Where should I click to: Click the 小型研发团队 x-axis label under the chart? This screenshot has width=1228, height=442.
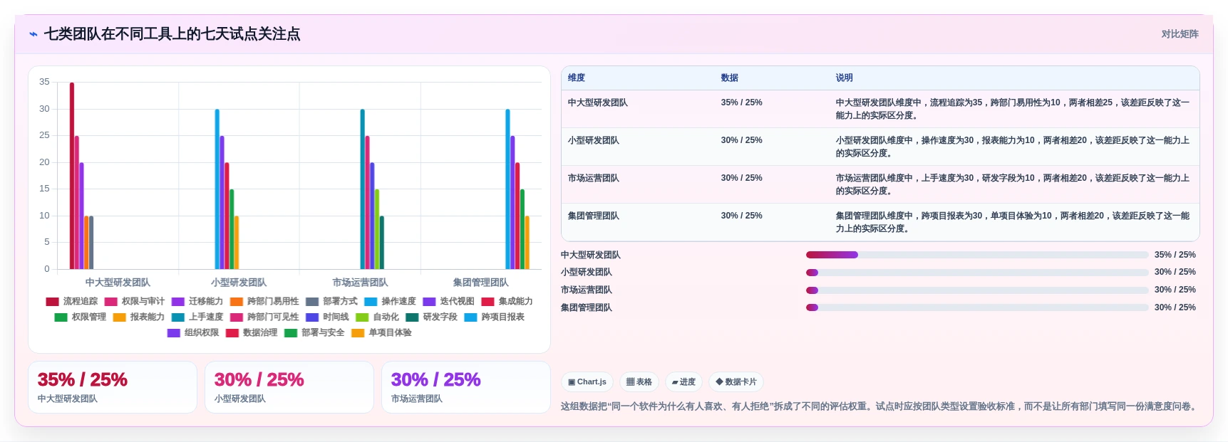[x=239, y=283]
